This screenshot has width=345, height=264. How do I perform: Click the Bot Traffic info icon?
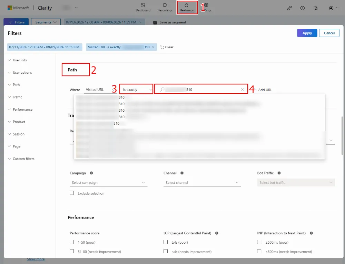279,173
